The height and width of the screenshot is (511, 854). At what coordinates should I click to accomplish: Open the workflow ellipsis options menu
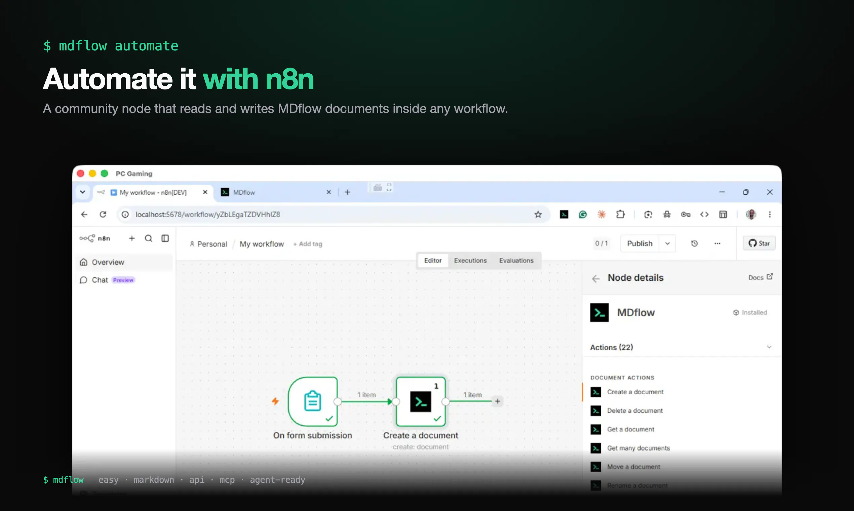coord(717,243)
